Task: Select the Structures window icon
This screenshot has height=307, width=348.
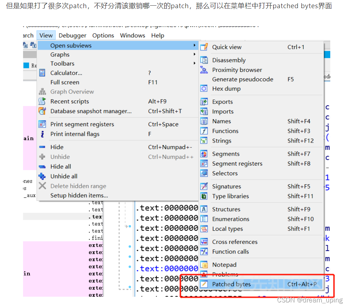Action: [x=204, y=209]
